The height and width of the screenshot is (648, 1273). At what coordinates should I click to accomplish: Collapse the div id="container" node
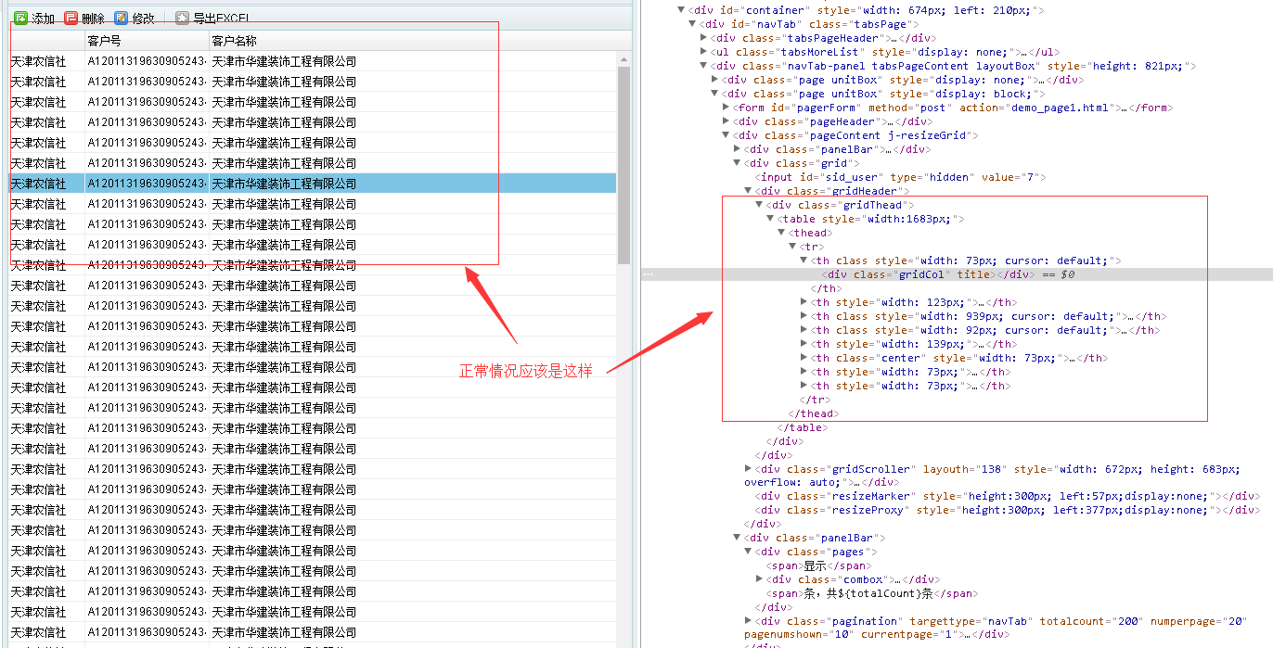coord(681,10)
